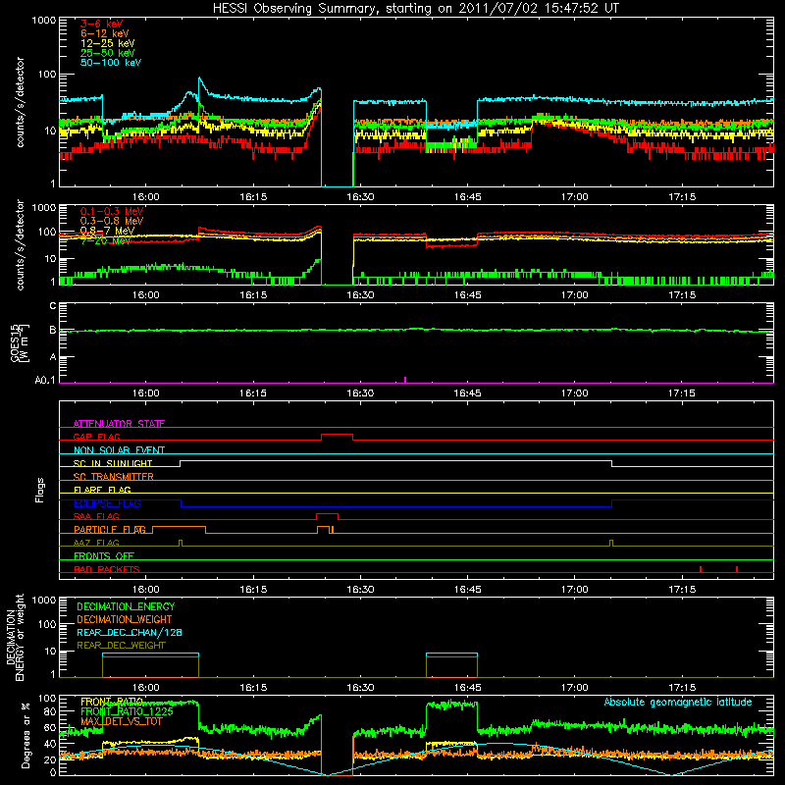Select the raised SAA_FLAG segment near 16:25
The image size is (785, 785).
[x=328, y=514]
